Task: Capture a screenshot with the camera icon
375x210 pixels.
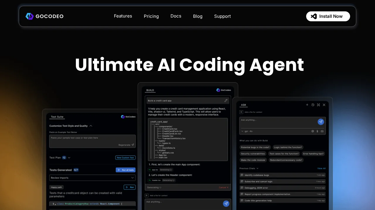Action: 322,131
